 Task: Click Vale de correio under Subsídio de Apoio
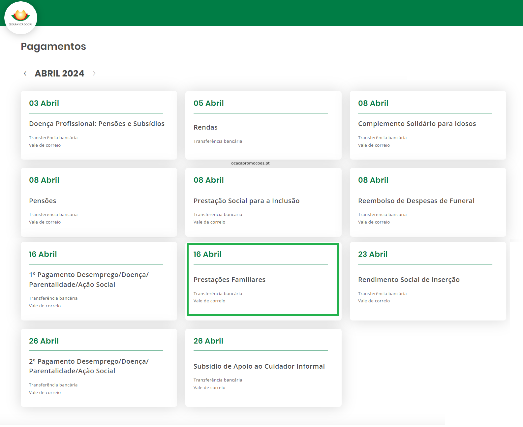point(209,387)
